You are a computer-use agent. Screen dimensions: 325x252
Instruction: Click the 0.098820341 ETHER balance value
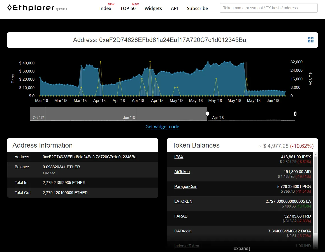coord(61,167)
